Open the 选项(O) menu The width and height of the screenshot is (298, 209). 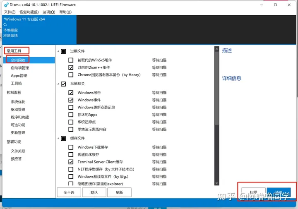click(x=49, y=12)
